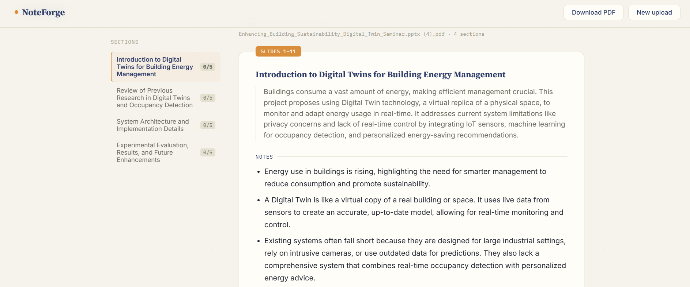Click the note "Energy use in buildings is rising"
690x287 pixels.
pyautogui.click(x=405, y=178)
